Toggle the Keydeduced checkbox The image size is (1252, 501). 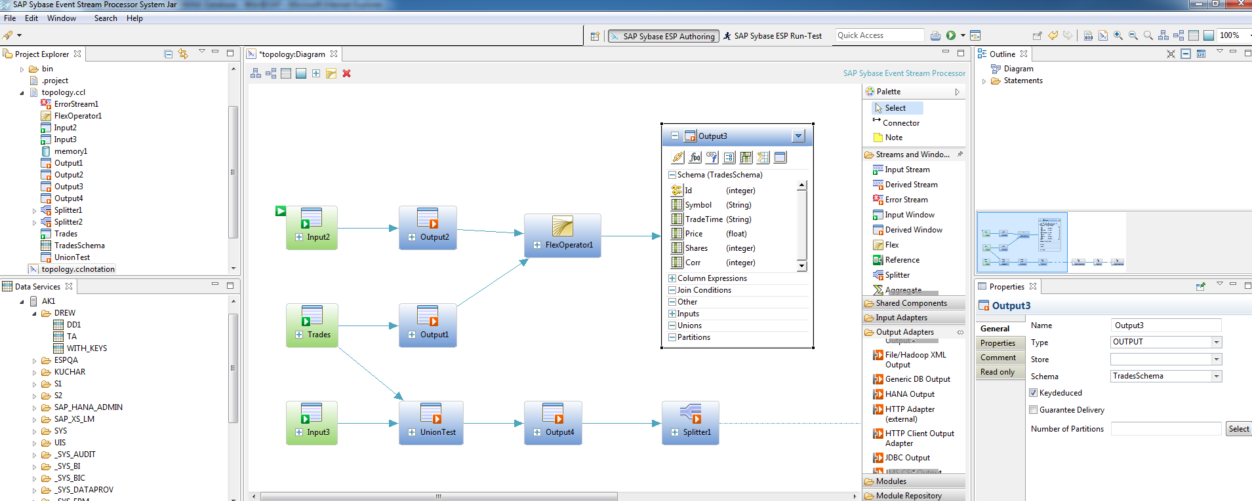pyautogui.click(x=1034, y=393)
